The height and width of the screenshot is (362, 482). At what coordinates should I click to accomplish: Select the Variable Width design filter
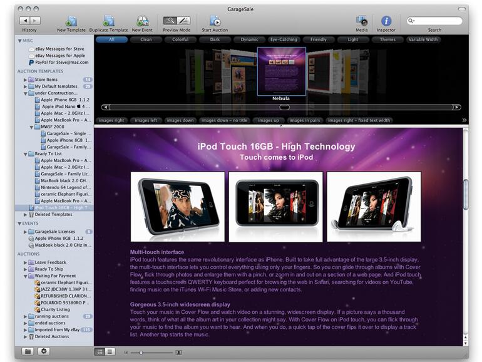pyautogui.click(x=423, y=39)
